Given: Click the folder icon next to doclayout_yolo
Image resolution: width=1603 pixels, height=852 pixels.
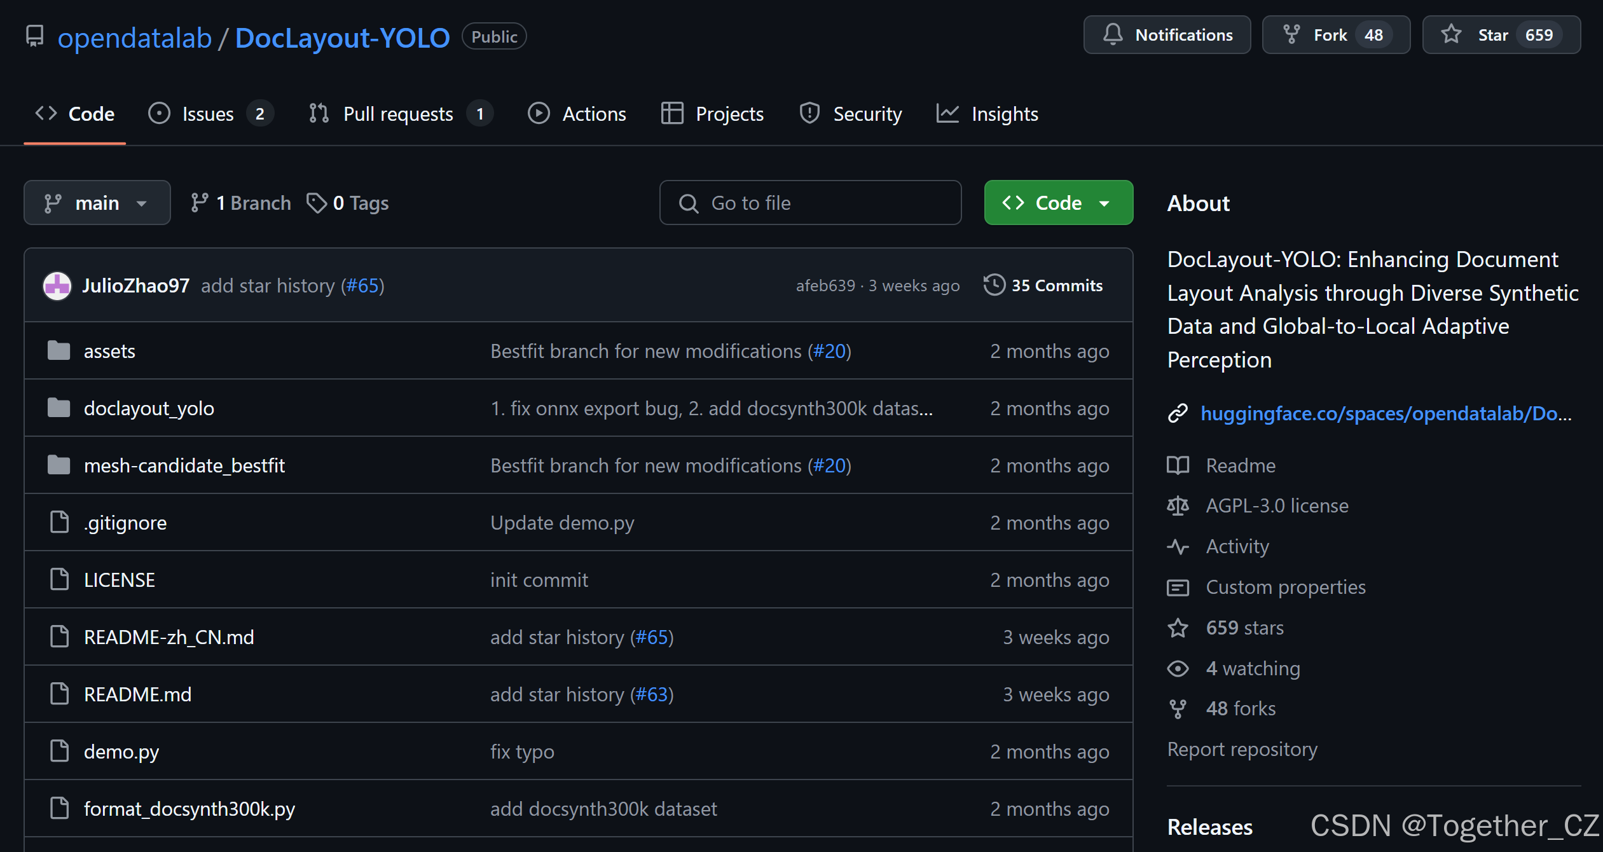Looking at the screenshot, I should (58, 408).
